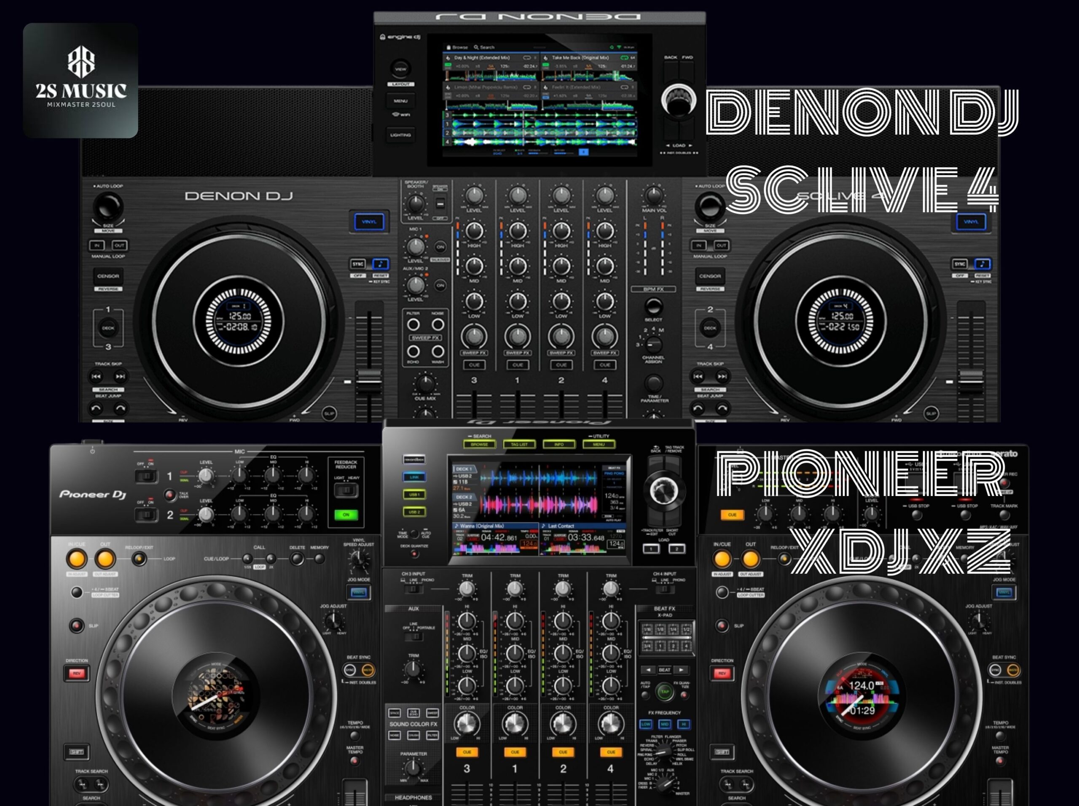Tap the LIGHTING button on the Denon
1079x806 pixels.
[x=400, y=135]
